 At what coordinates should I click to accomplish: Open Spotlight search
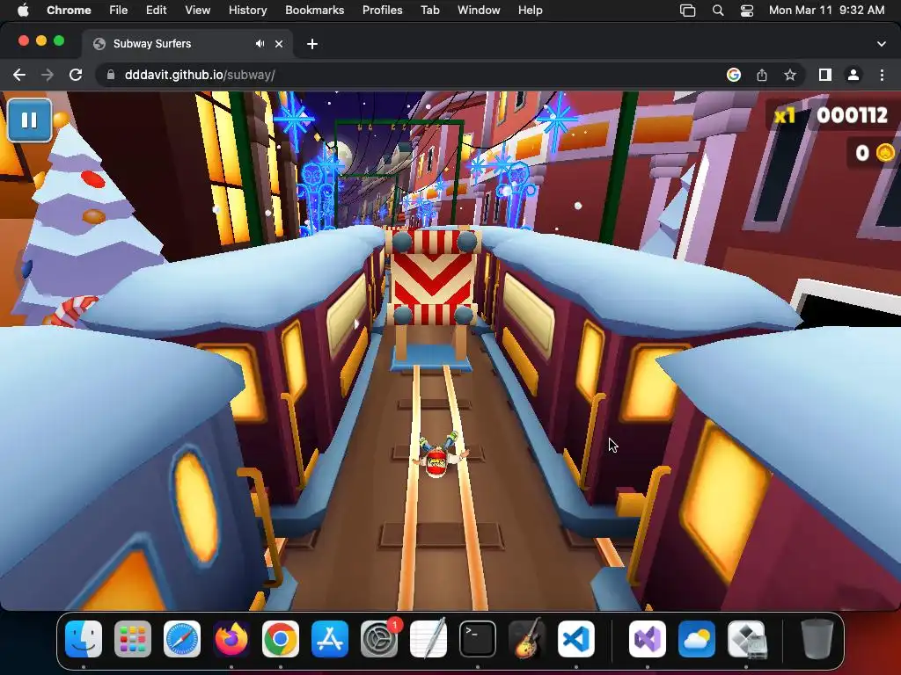click(x=718, y=10)
